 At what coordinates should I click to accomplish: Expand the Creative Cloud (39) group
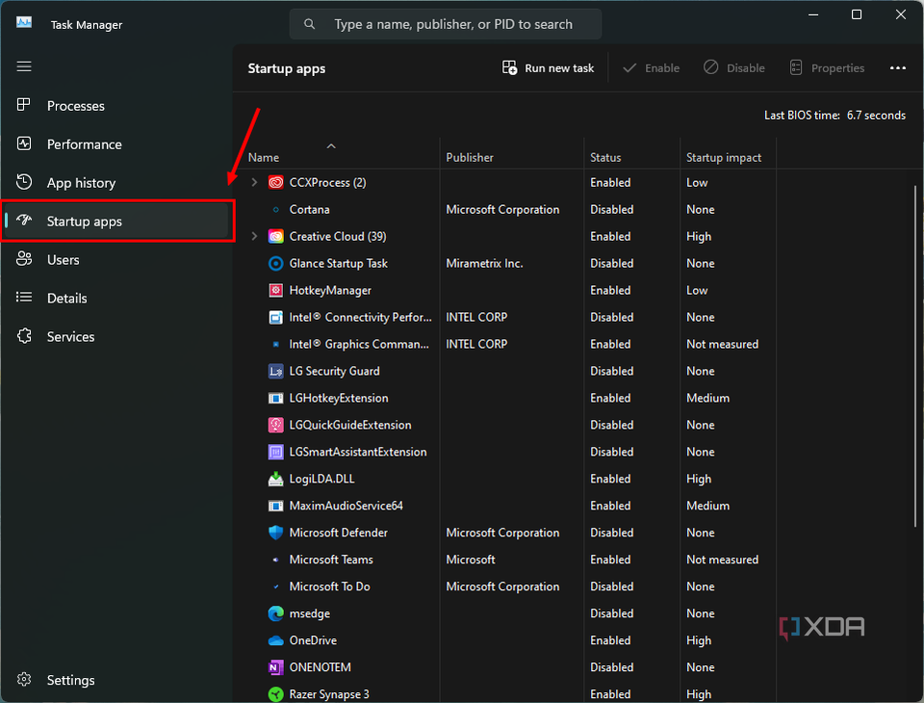tap(254, 236)
